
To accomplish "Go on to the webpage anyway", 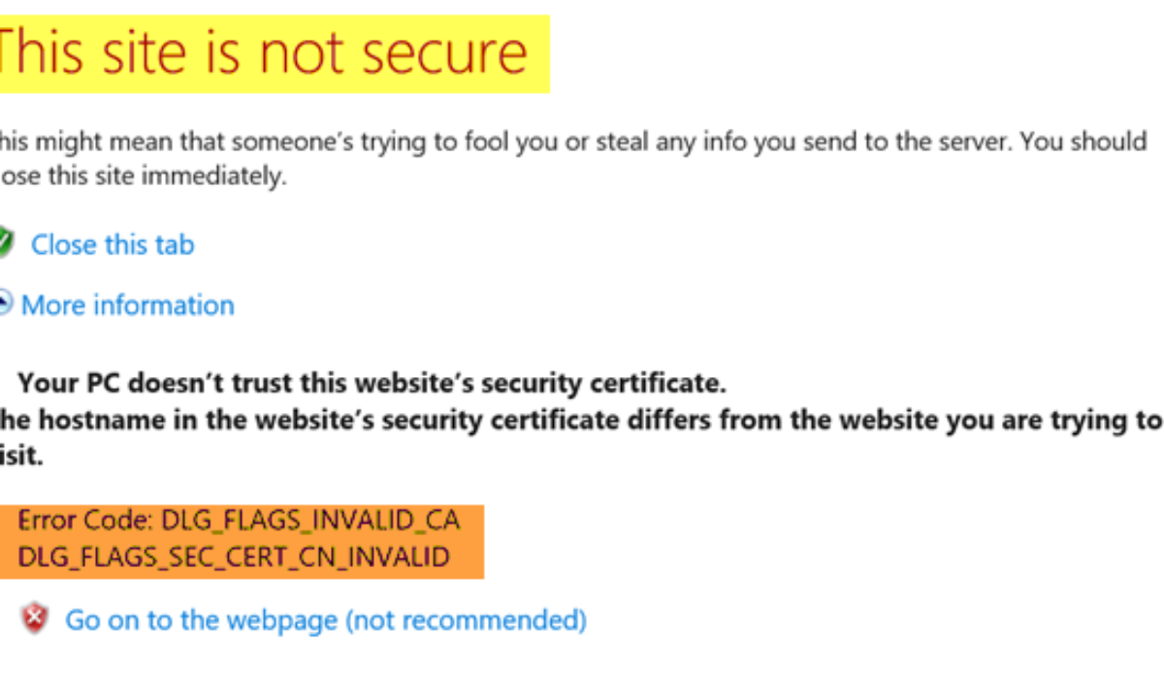I will click(x=325, y=619).
